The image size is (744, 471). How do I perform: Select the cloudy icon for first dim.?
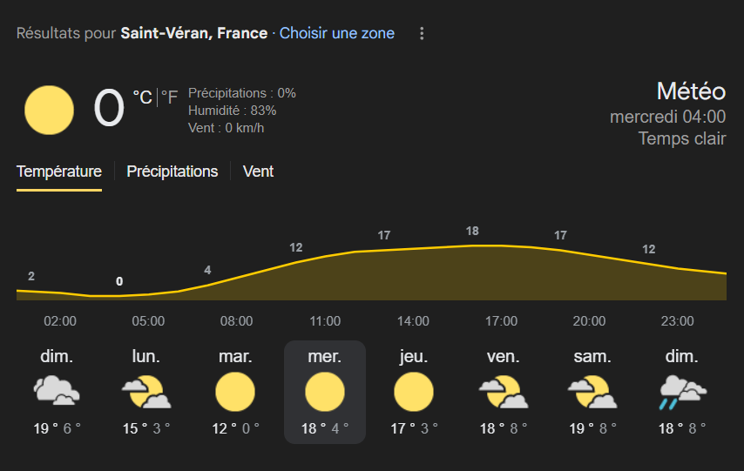(x=57, y=391)
